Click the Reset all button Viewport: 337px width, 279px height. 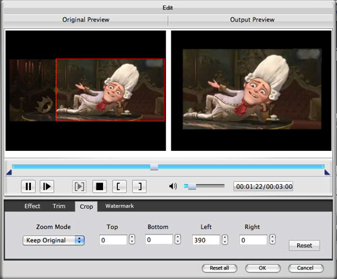coord(220,268)
